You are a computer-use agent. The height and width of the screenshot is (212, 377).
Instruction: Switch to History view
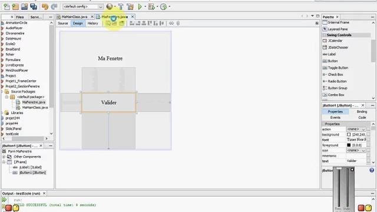coord(93,24)
